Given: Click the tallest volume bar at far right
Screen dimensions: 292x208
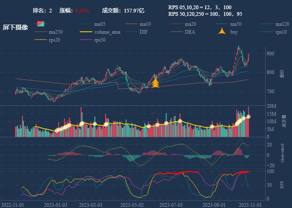Looking at the screenshot, I should coord(249,121).
